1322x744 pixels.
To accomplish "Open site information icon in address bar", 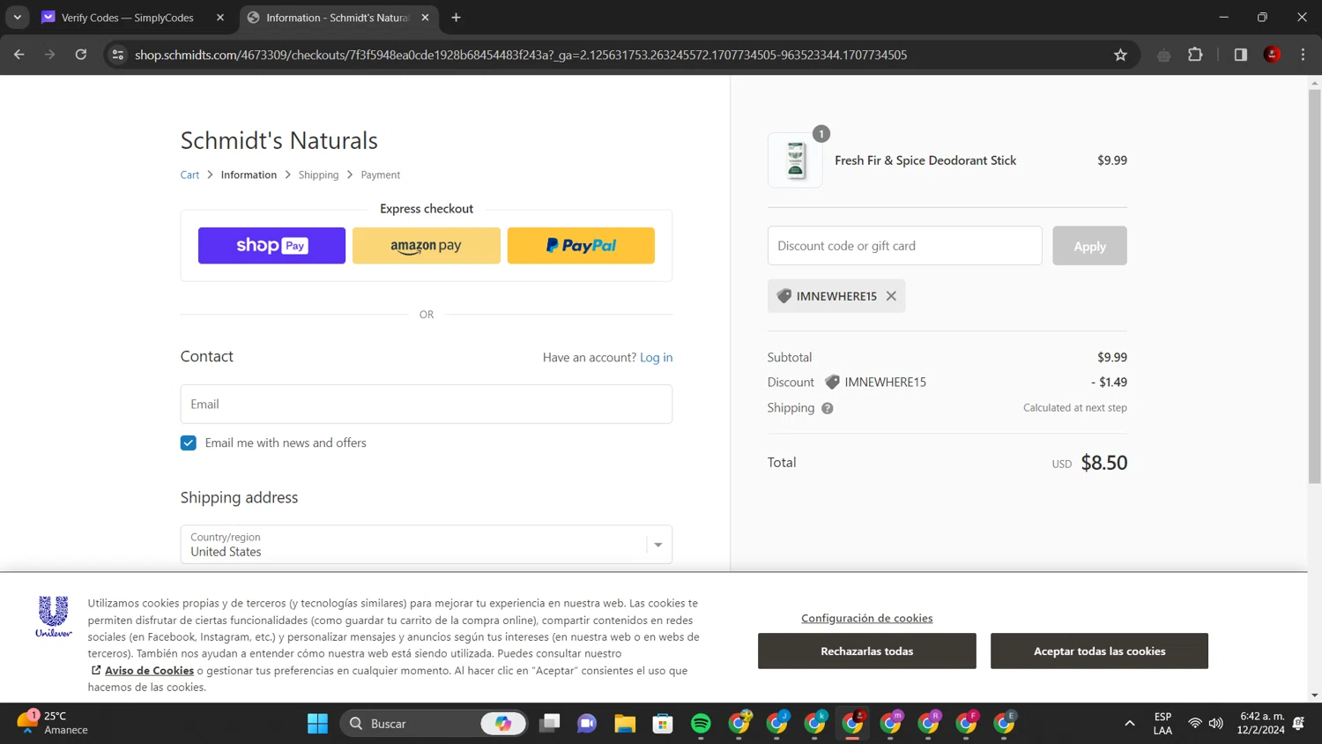I will (117, 55).
